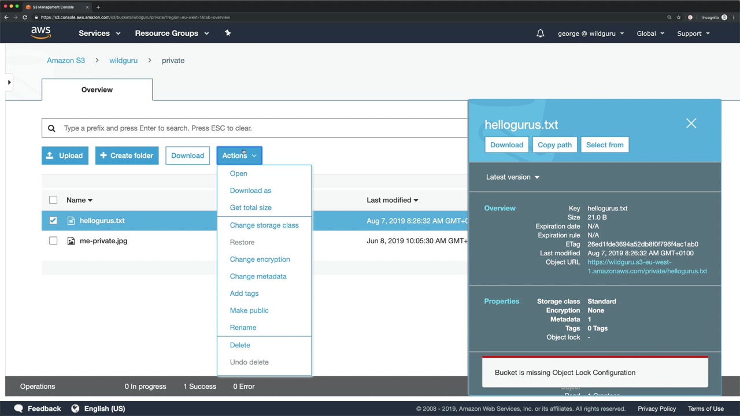
Task: Select Change encryption menu entry
Action: [x=260, y=259]
